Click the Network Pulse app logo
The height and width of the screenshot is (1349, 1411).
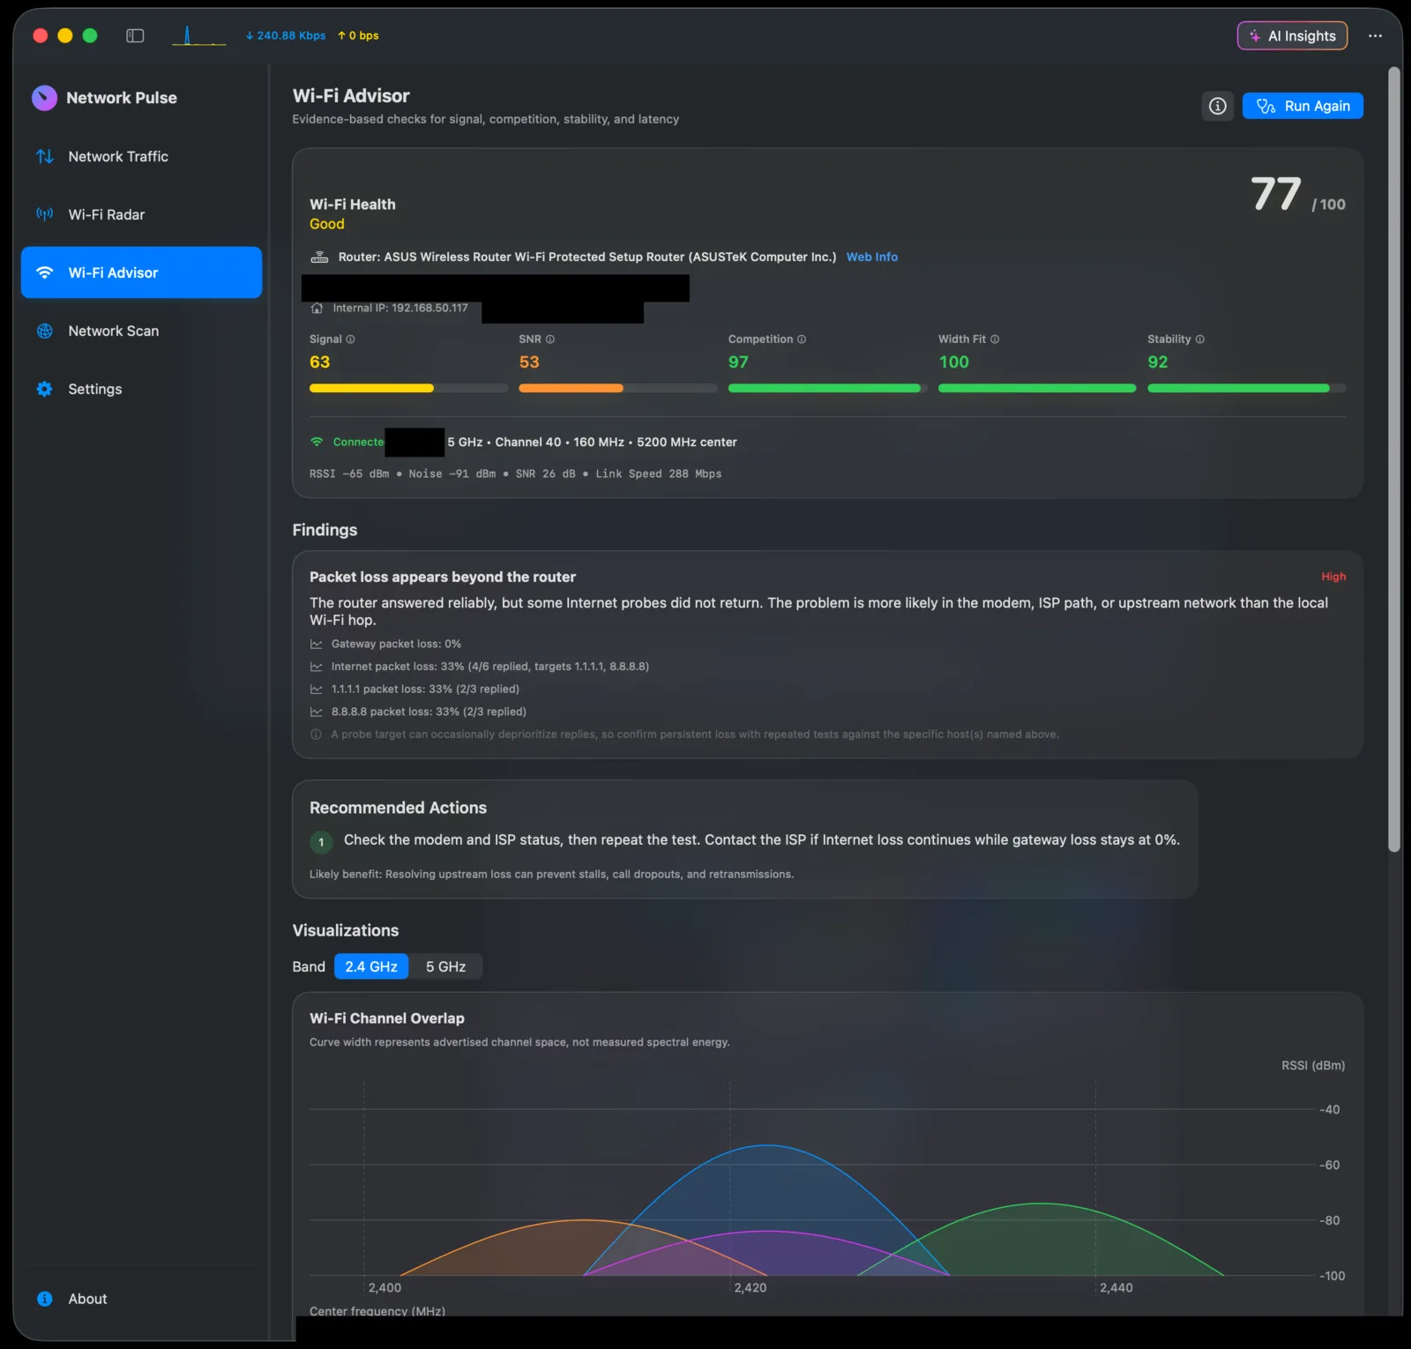pyautogui.click(x=44, y=98)
